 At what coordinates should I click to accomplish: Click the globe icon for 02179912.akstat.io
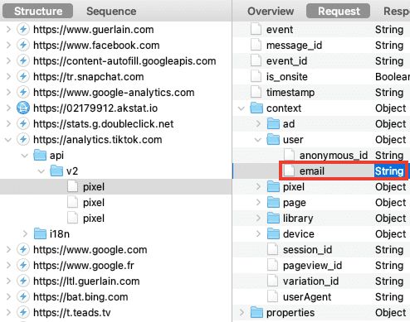(x=23, y=108)
